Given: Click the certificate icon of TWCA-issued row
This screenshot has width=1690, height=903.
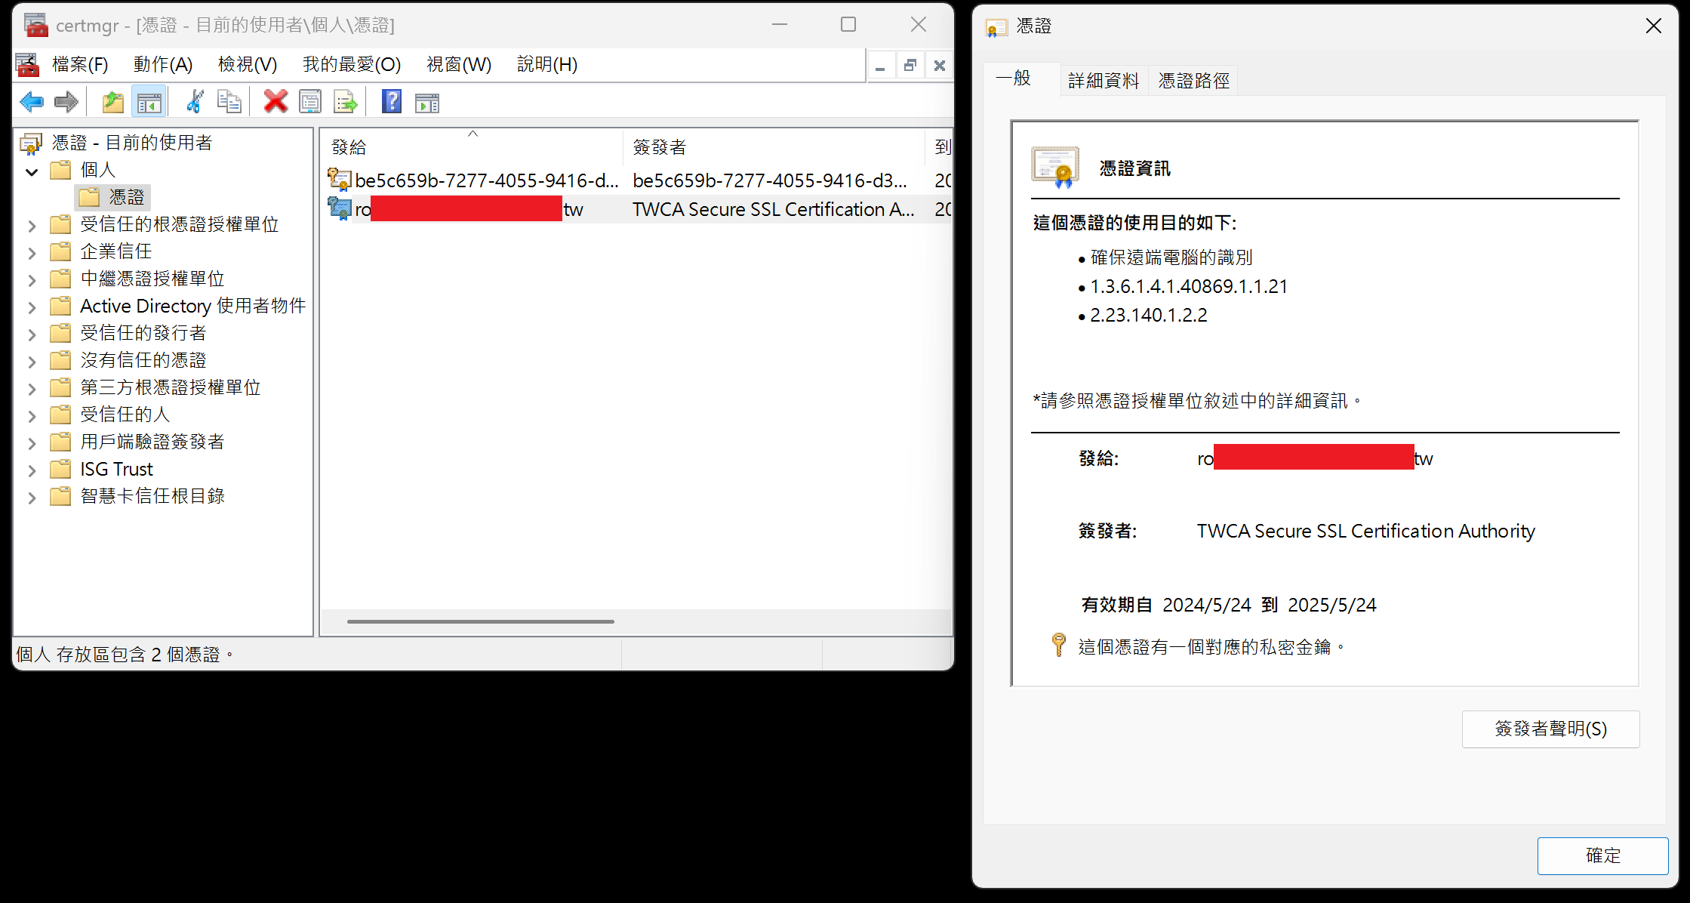Looking at the screenshot, I should 340,208.
